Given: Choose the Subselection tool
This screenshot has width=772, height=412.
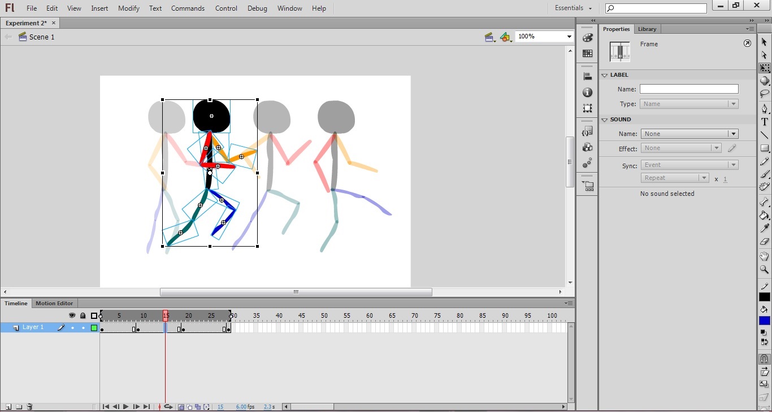Looking at the screenshot, I should 764,55.
